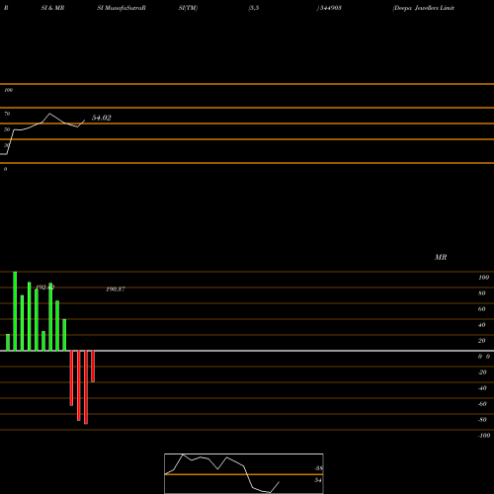Viewport: 494px width, 494px height.
Task: Click the MR axis label -60
Action: (482, 404)
